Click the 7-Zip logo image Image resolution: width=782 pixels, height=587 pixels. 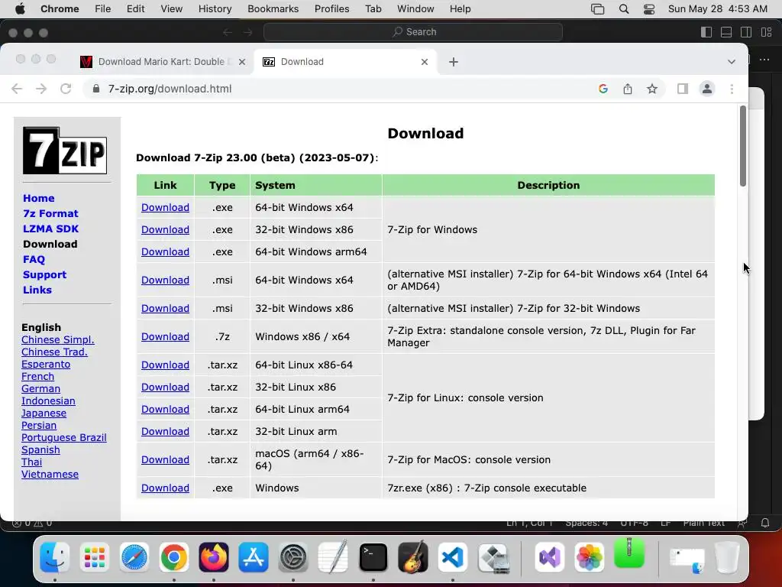65,151
